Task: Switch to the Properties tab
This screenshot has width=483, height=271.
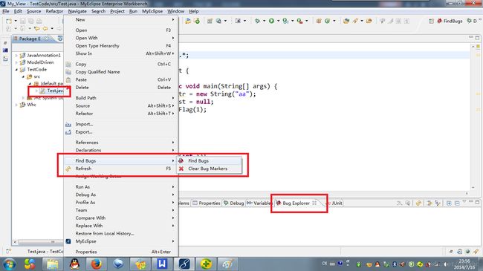Action: click(x=207, y=203)
